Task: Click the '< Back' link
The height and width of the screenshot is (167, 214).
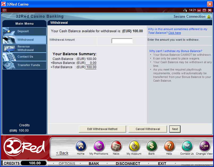Action: click(62, 153)
